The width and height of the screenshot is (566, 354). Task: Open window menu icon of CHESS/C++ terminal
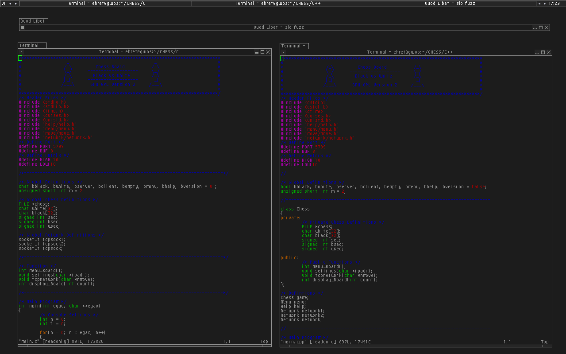pyautogui.click(x=283, y=52)
